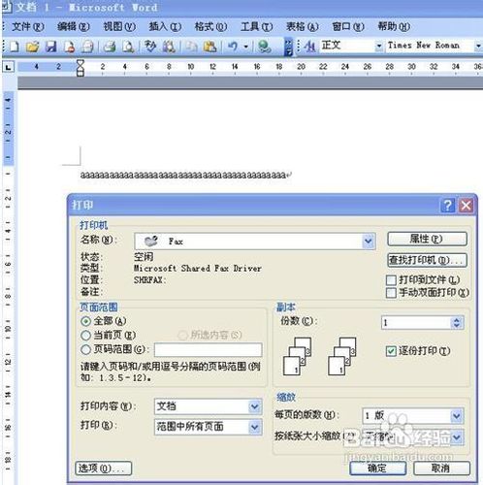Image resolution: width=483 pixels, height=485 pixels.
Task: Enable the 打印到文件(L) checkbox
Action: 391,280
